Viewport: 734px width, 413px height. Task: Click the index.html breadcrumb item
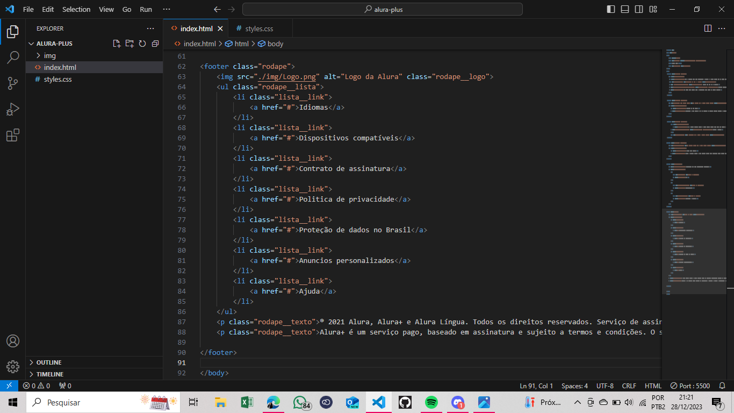pos(195,44)
